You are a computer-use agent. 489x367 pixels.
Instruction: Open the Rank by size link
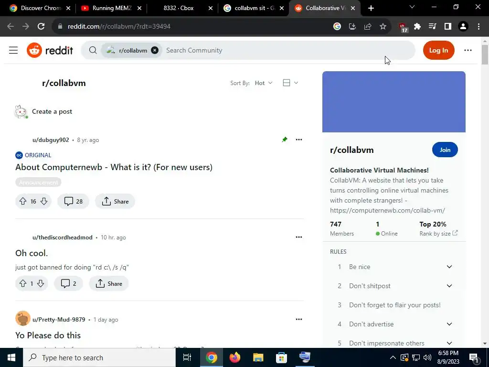click(x=438, y=233)
